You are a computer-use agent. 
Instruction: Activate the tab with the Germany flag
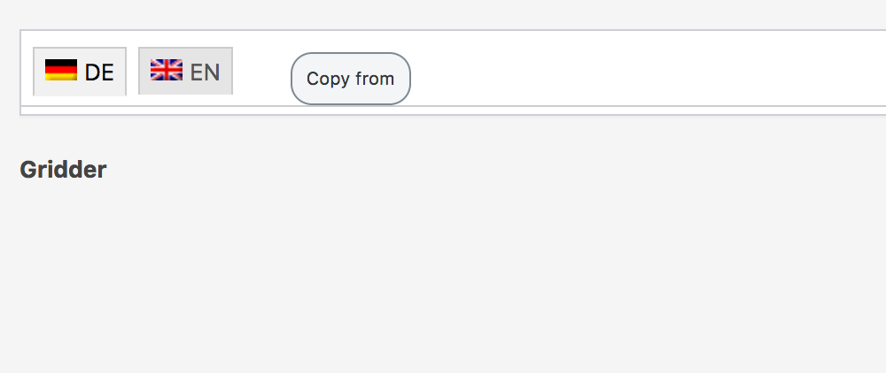coord(80,72)
